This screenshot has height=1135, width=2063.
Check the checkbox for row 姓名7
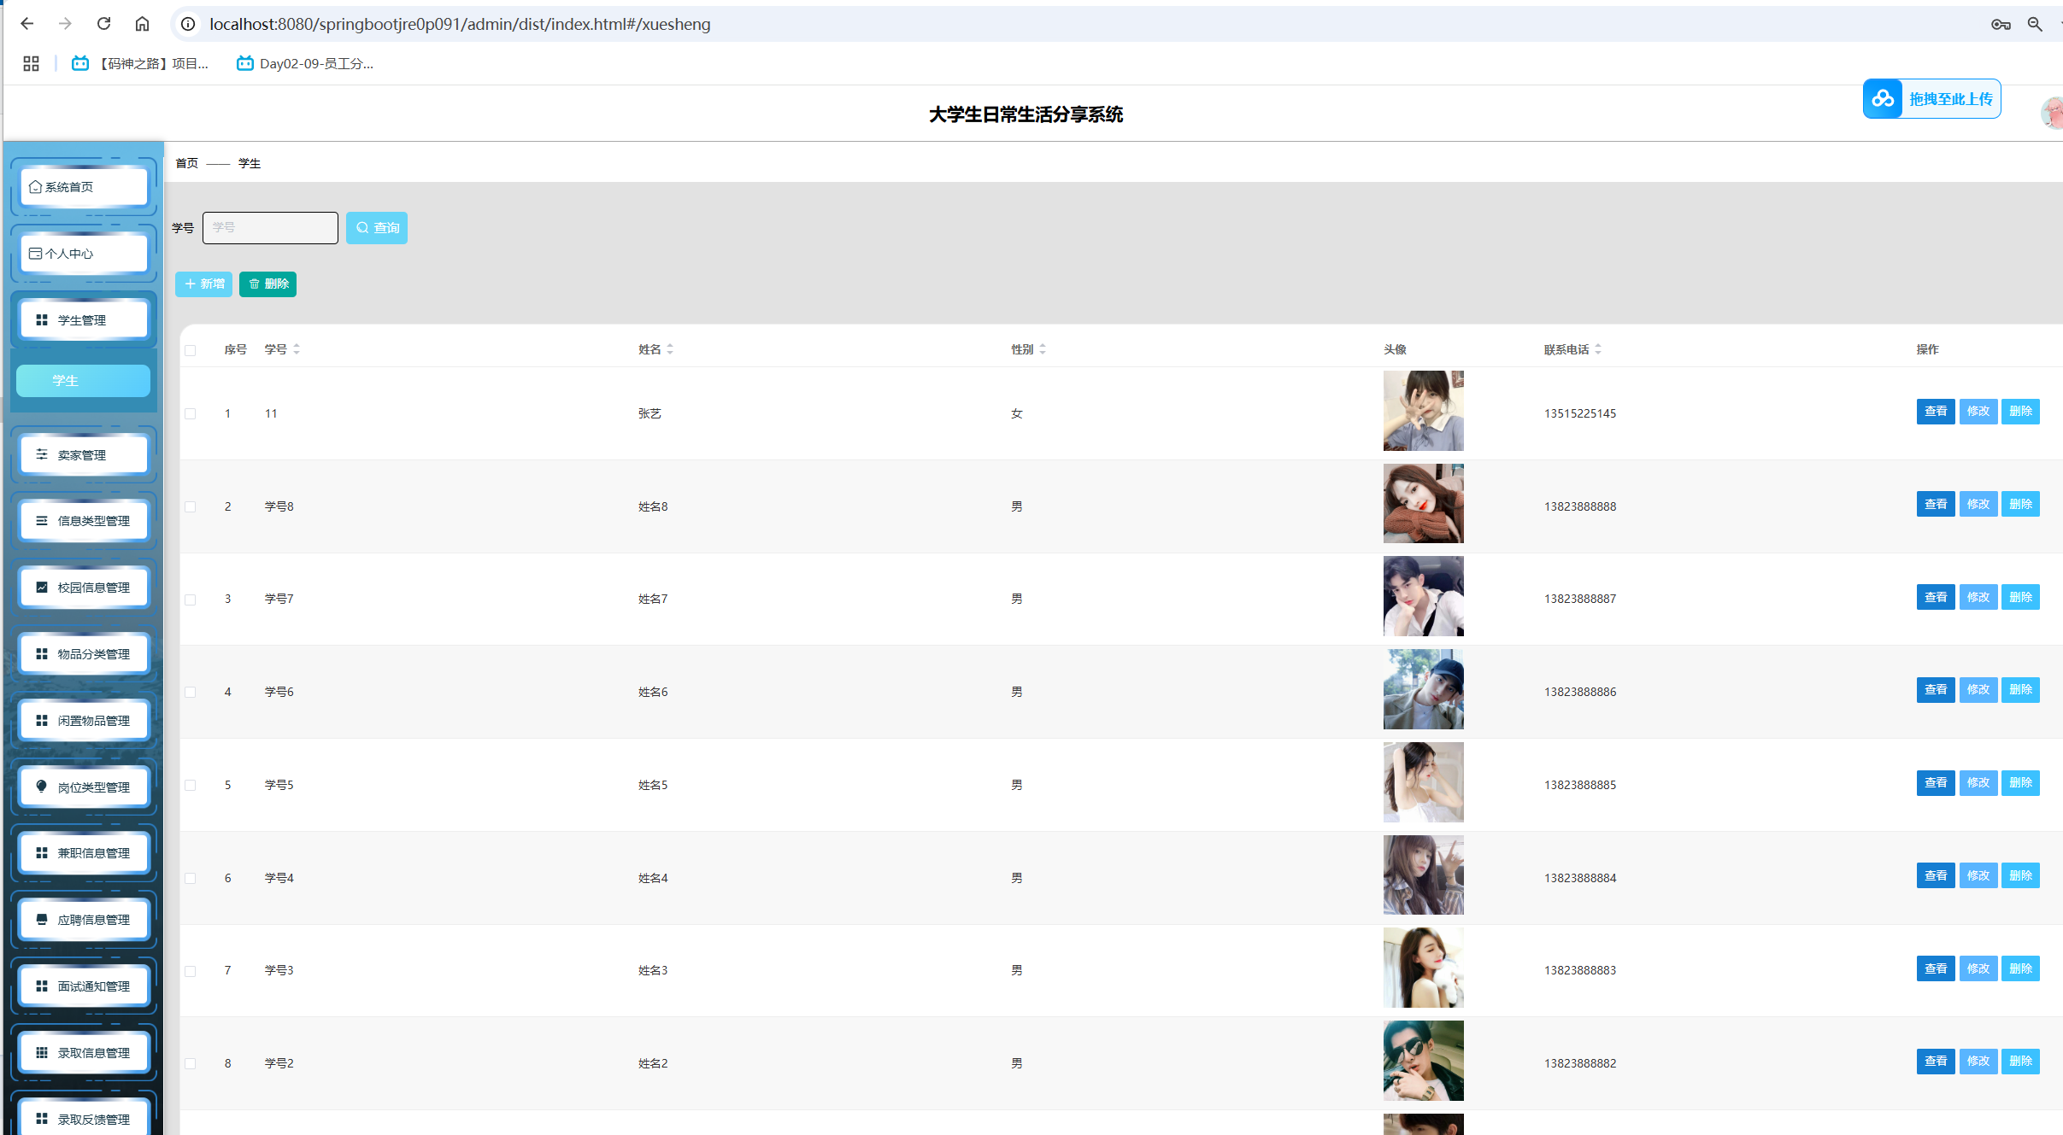click(x=191, y=600)
